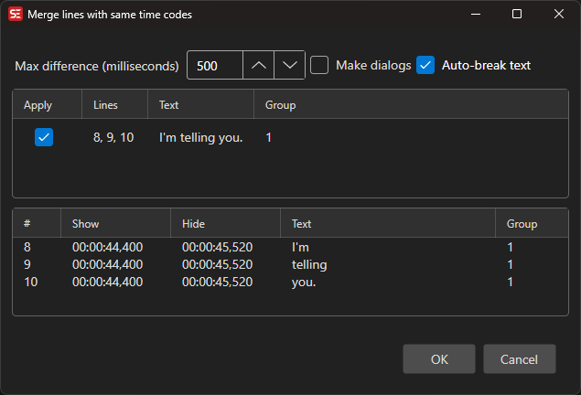Viewport: 581px width, 395px height.
Task: Click the Max difference (milliseconds) label
Action: [97, 66]
